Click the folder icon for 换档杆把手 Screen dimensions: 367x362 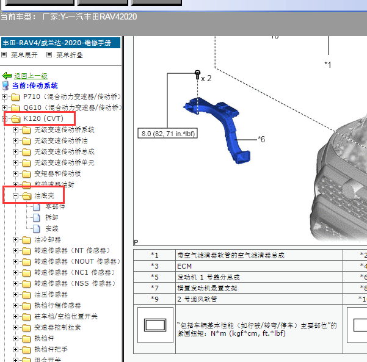26,350
